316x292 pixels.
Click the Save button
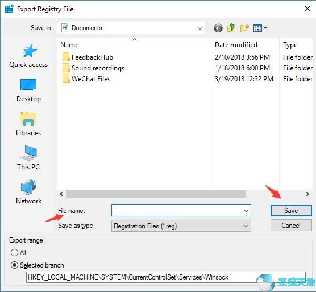291,211
